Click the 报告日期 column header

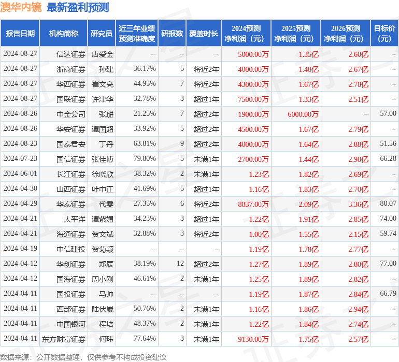click(20, 33)
